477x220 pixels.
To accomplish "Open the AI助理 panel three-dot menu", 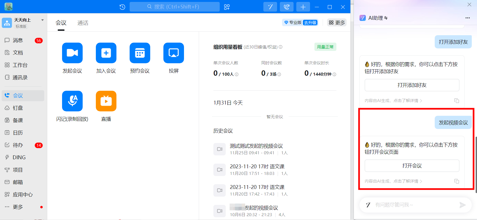I will 467,18.
